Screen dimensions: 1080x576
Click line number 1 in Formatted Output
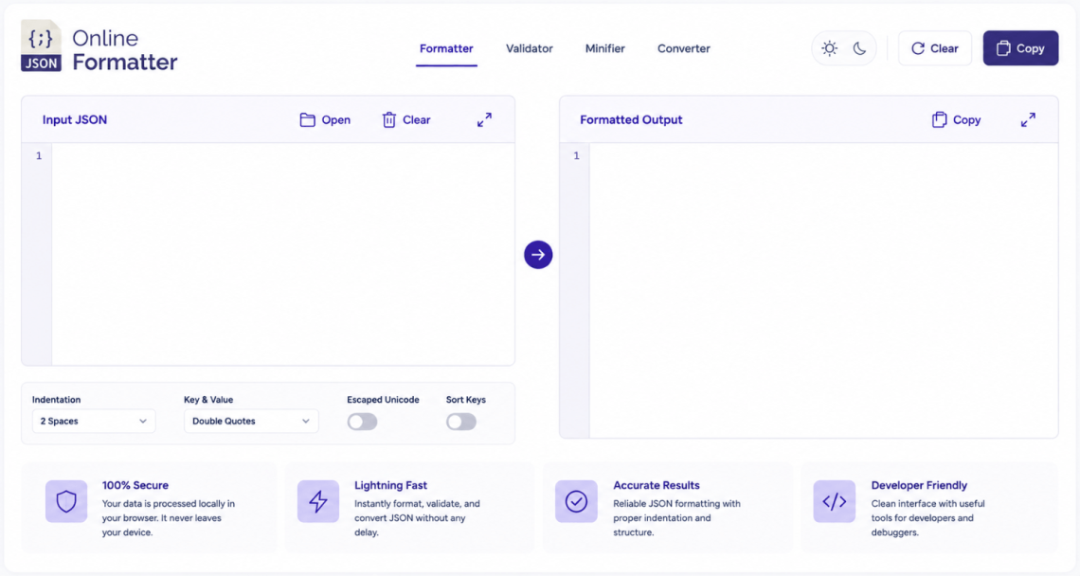577,155
